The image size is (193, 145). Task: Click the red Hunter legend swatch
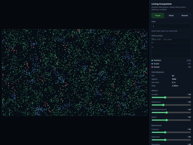point(152,67)
